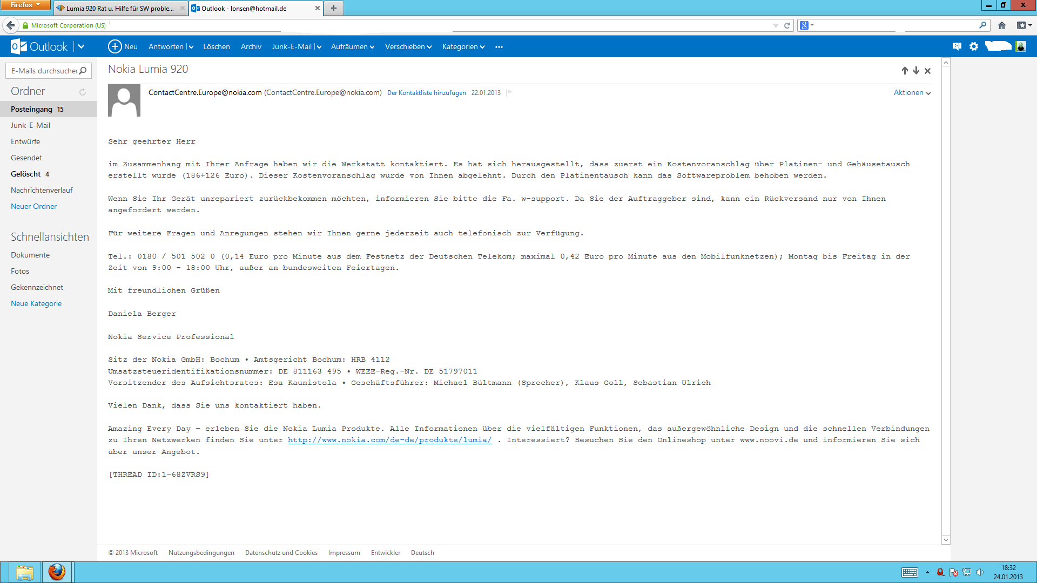Image resolution: width=1037 pixels, height=583 pixels.
Task: Open the Google search engine selector
Action: pos(806,25)
